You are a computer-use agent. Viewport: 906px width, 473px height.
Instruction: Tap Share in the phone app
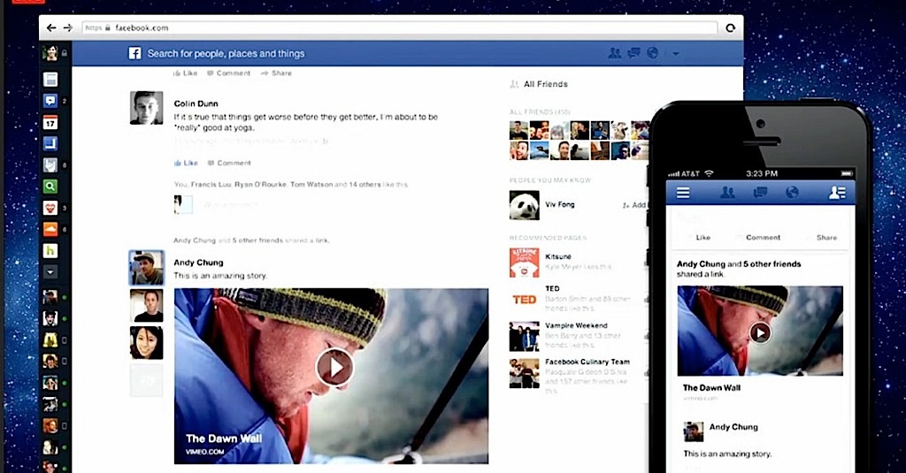[x=826, y=237]
